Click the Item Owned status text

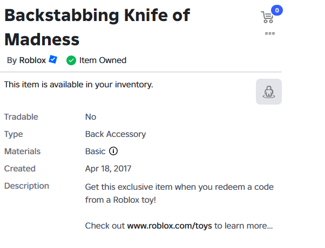coord(103,60)
